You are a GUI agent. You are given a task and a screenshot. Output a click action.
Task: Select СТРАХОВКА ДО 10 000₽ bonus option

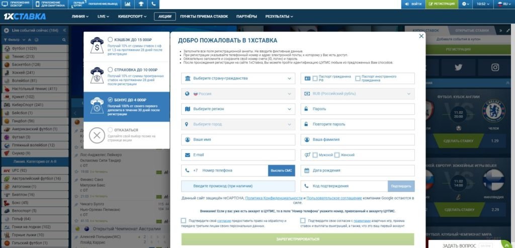110,69
